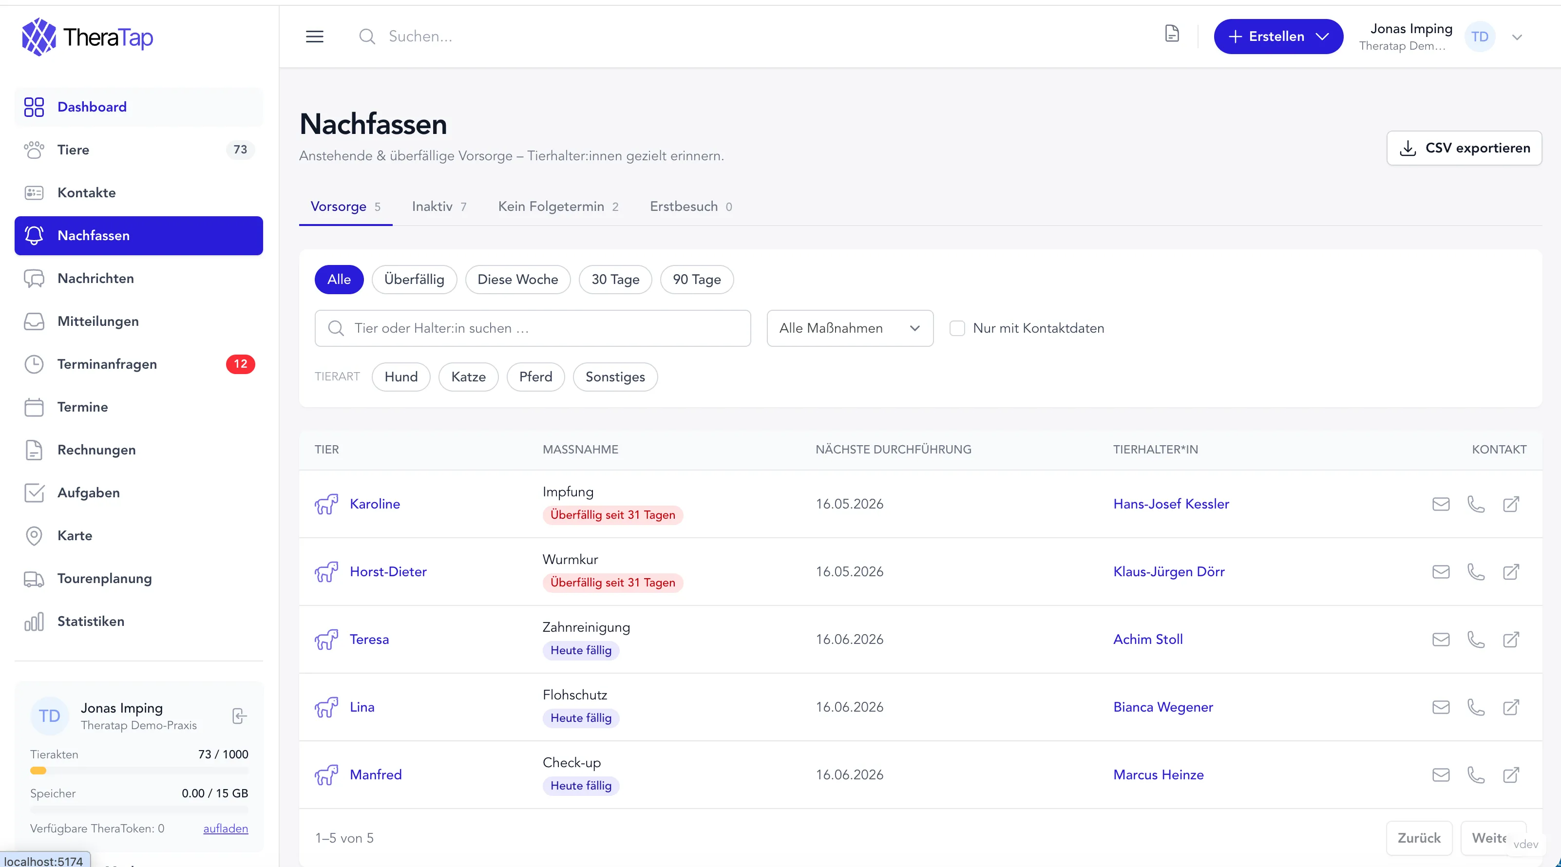Viewport: 1561px width, 867px height.
Task: Expand the Erstellen dropdown button
Action: [1278, 37]
